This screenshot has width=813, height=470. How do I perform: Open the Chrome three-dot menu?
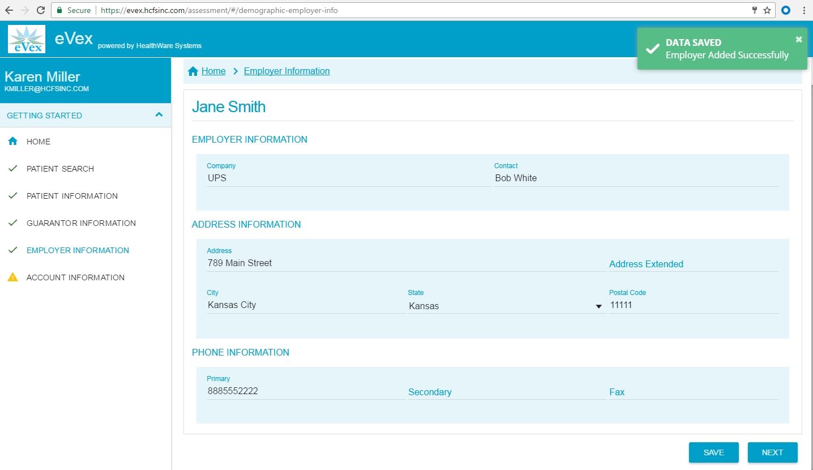(x=804, y=10)
